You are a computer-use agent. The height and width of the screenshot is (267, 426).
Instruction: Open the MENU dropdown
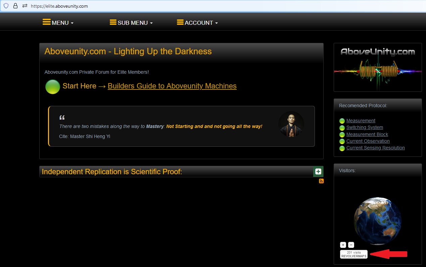coord(58,22)
